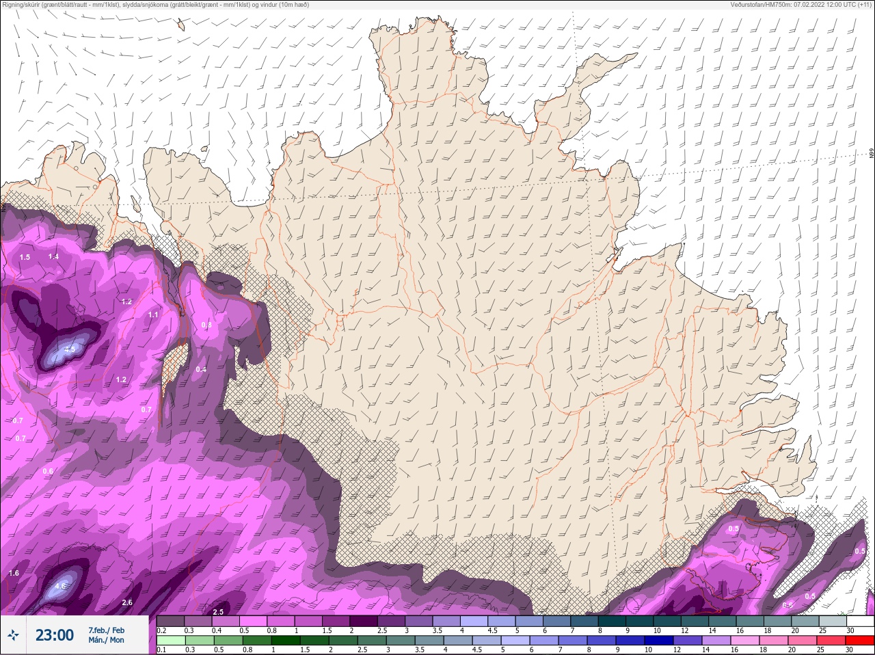Image resolution: width=875 pixels, height=655 pixels.
Task: Select the weekday text "Mán./ Mon"
Action: point(106,641)
